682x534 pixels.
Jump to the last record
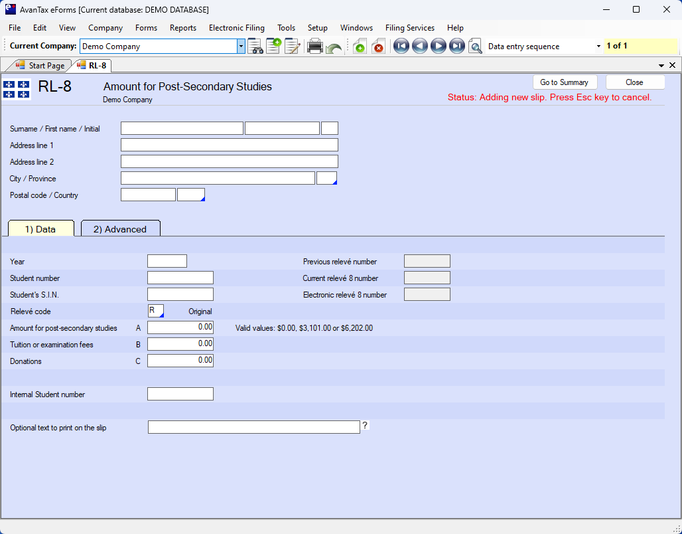[x=456, y=46]
